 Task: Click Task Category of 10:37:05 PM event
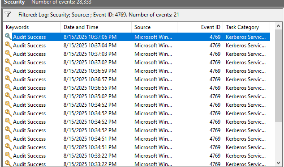point(246,37)
